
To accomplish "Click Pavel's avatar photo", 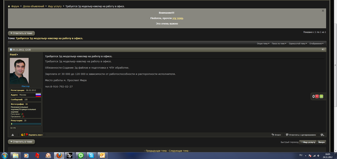I will 19,71.
